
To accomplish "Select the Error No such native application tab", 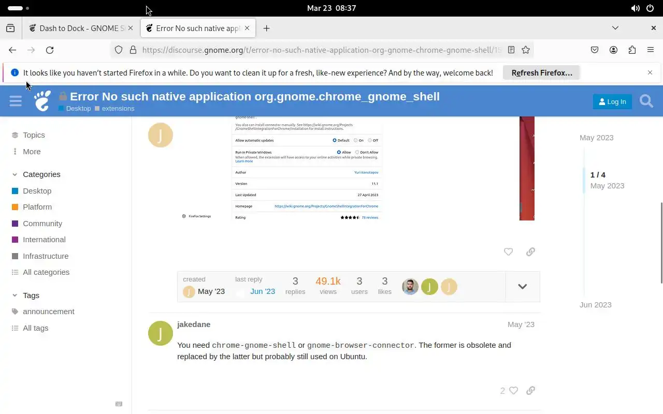I will pyautogui.click(x=198, y=28).
